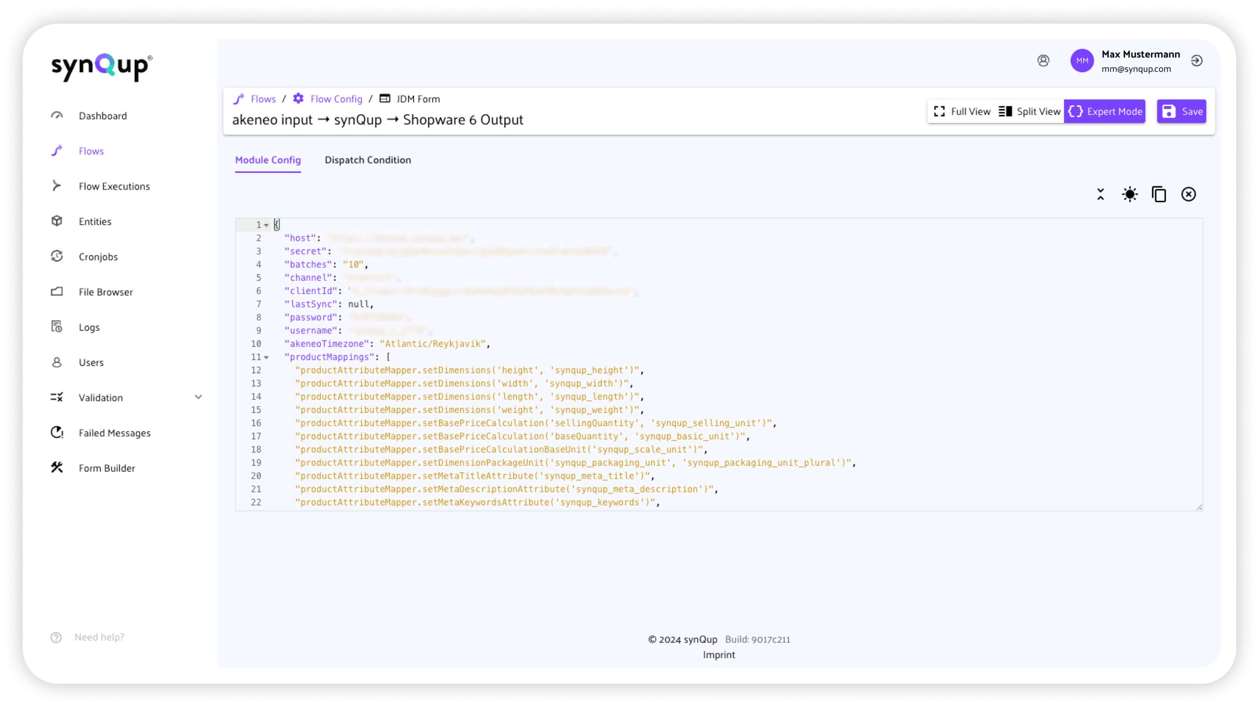Click the Flows breadcrumb curve icon
Viewport: 1259px width, 706px height.
pos(239,99)
